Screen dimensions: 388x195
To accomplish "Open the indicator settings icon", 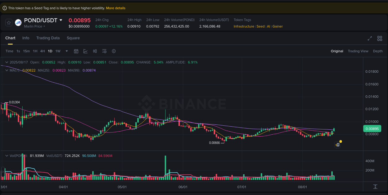I will coord(104,51).
